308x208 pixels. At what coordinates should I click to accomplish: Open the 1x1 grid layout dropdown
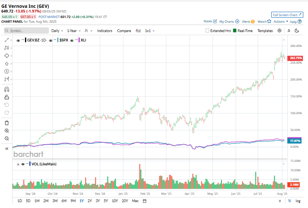coord(150,31)
